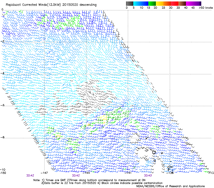Click the '-147' longitude axis label
214x188 pixels.
[x=44, y=173]
